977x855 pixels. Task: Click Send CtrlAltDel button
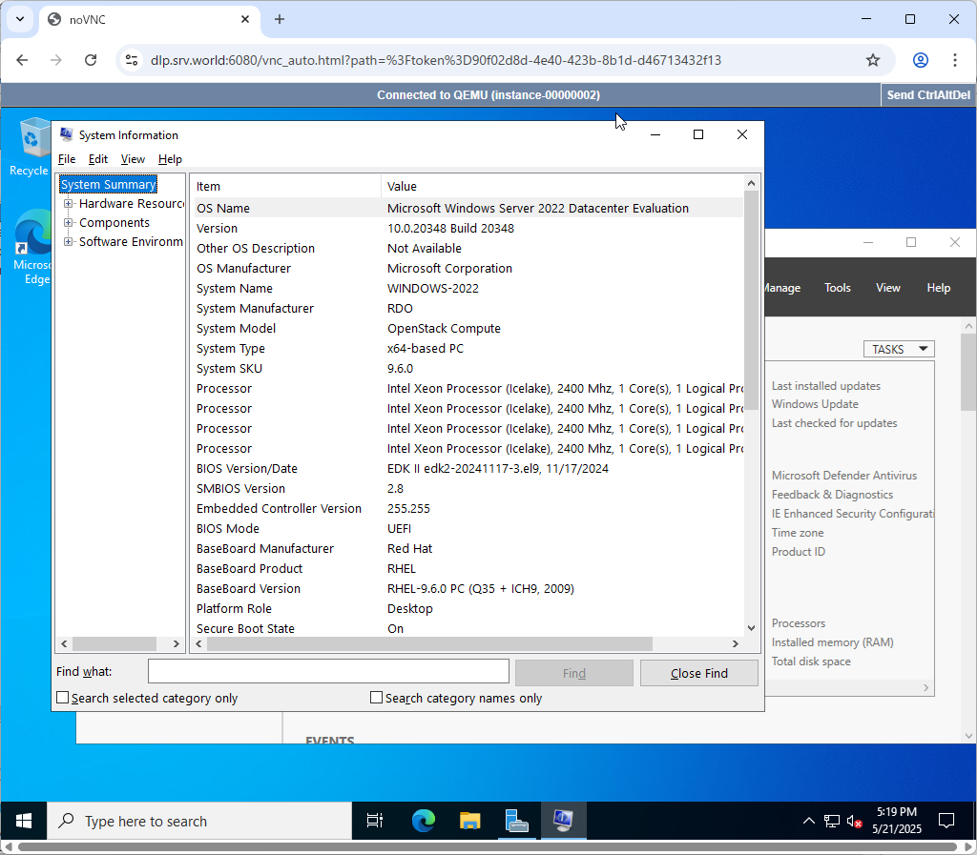(x=928, y=95)
